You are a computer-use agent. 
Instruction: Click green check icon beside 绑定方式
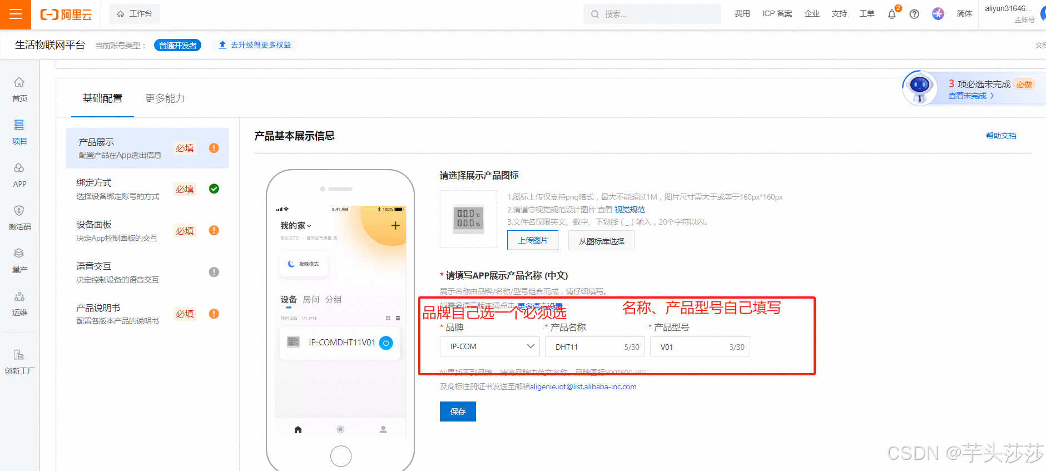214,189
